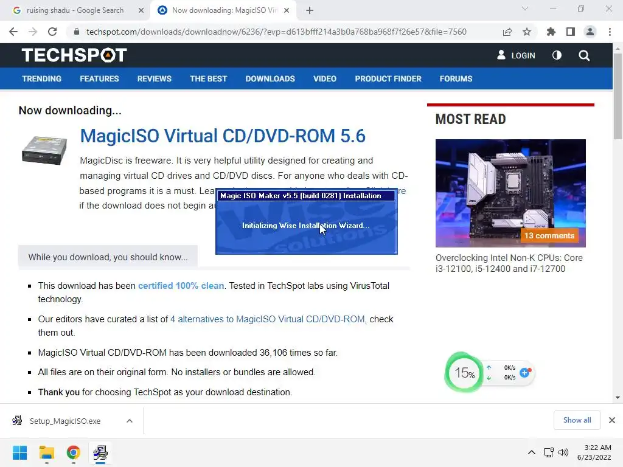
Task: Open the TechSpot search magnifier
Action: click(584, 55)
